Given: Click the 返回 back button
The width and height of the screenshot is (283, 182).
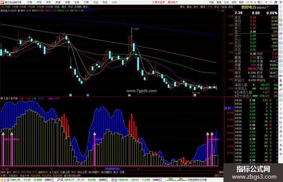Looking at the screenshot, I should tap(231, 7).
